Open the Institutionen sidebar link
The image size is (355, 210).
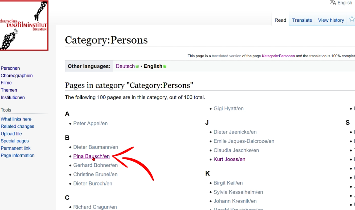point(13,97)
